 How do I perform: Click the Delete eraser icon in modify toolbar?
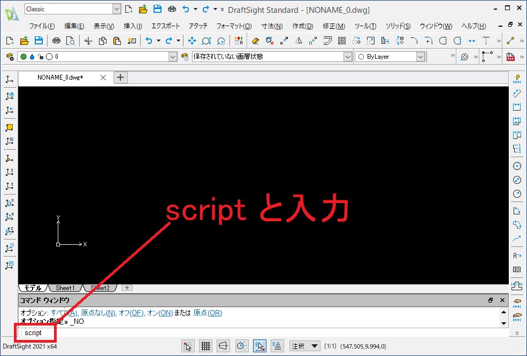point(255,41)
